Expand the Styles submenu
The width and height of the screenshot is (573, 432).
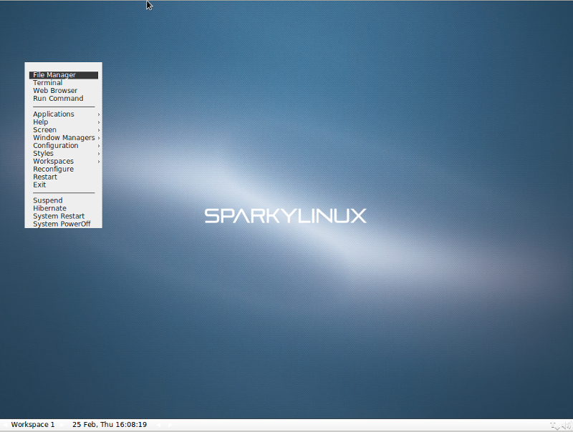click(x=64, y=154)
